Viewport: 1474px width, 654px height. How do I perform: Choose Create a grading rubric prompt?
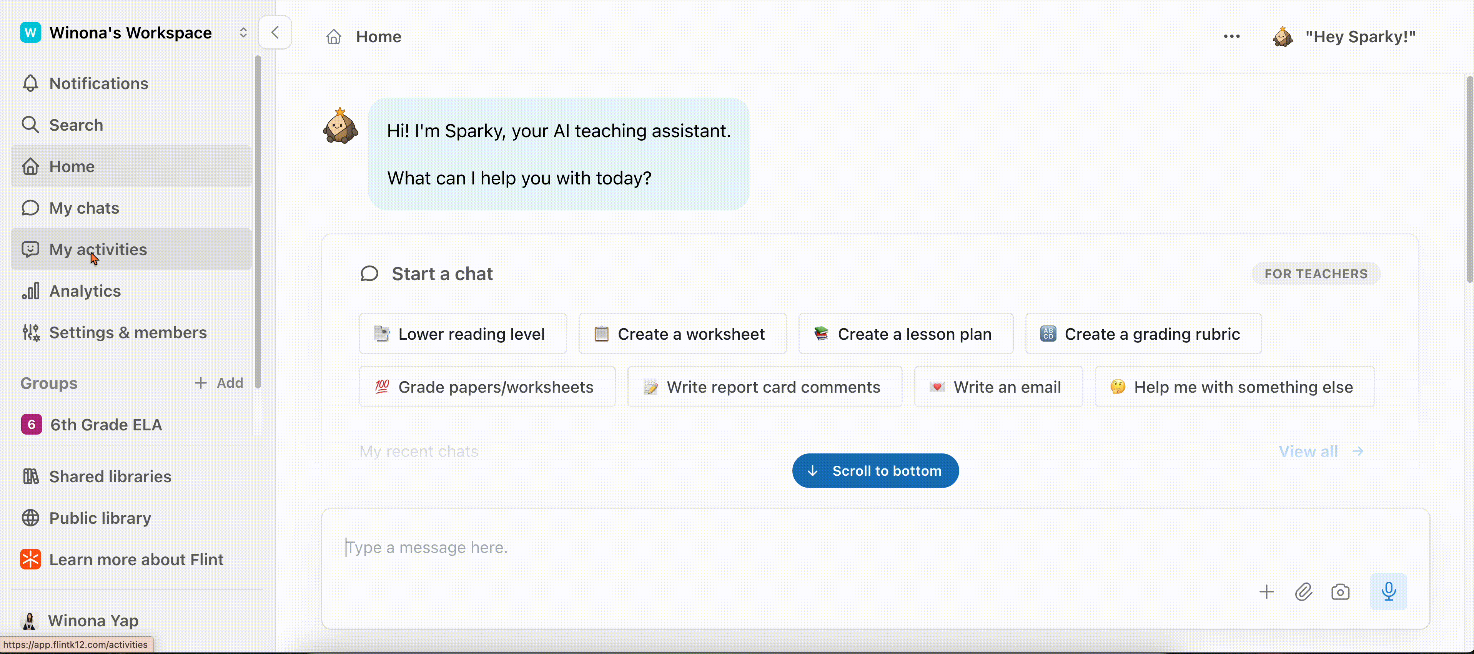[1143, 334]
